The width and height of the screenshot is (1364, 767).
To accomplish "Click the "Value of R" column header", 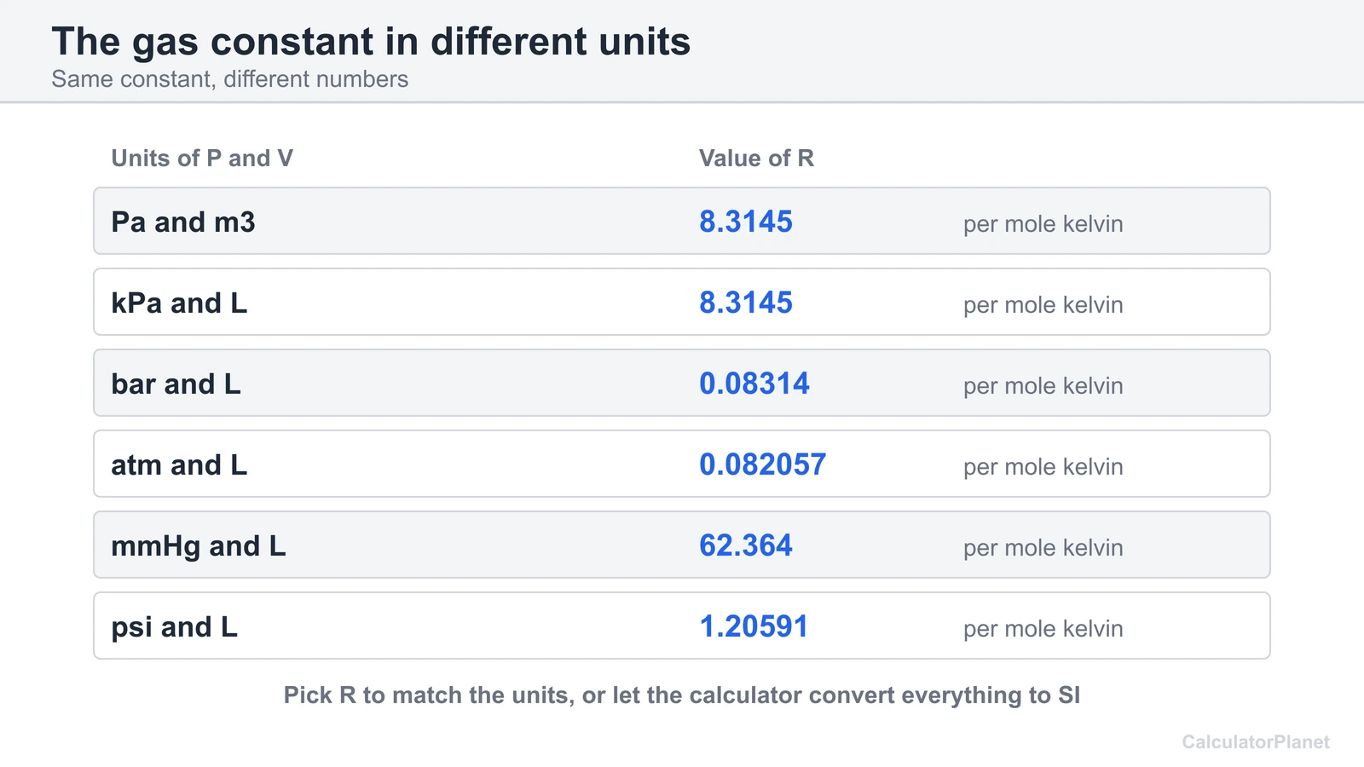I will tap(756, 158).
